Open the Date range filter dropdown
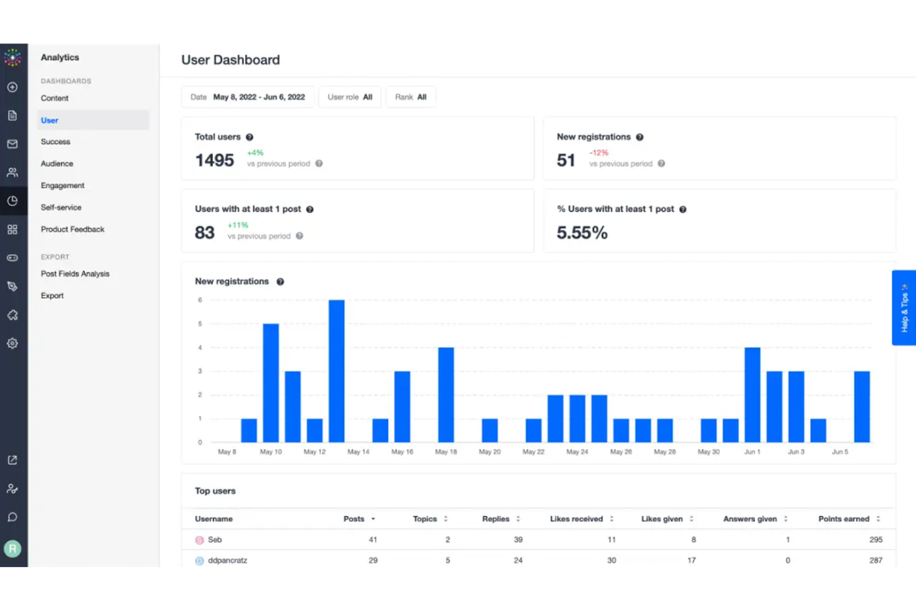916x611 pixels. point(248,97)
